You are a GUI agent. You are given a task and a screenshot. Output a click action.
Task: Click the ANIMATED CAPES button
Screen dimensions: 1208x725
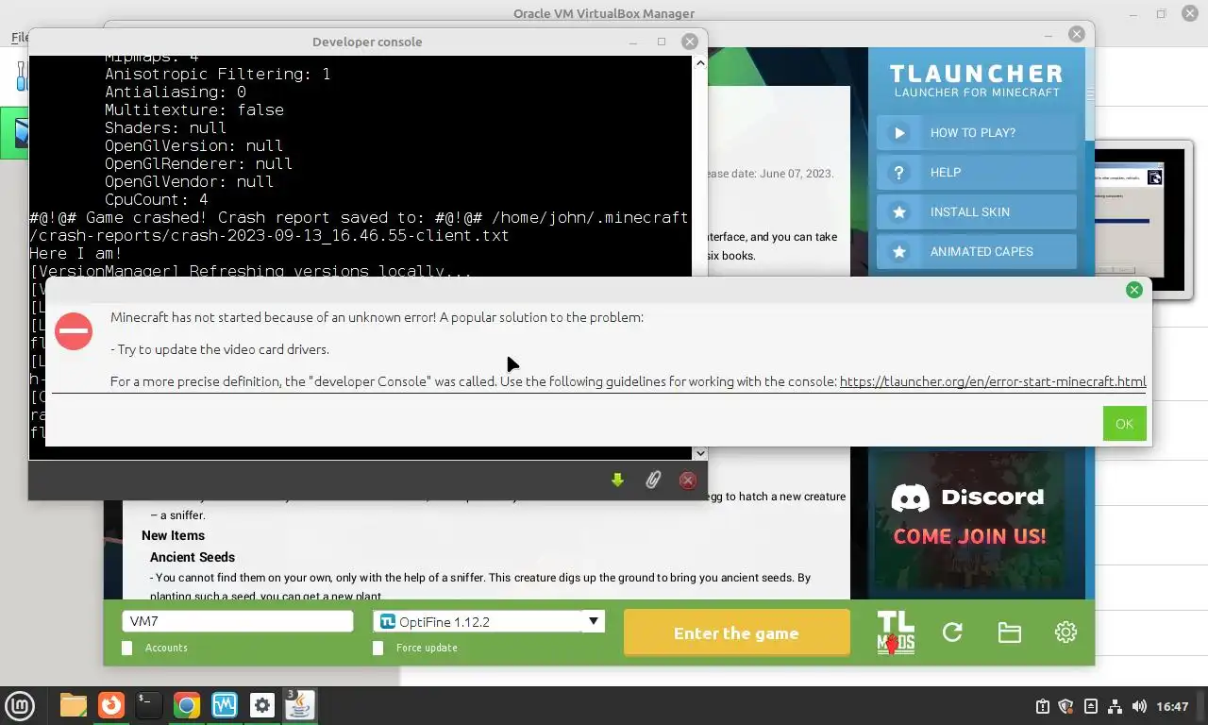click(977, 252)
